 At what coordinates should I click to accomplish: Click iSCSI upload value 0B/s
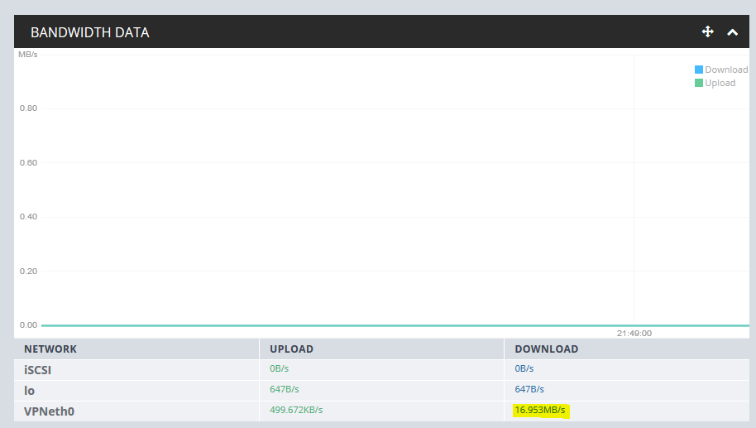[280, 368]
